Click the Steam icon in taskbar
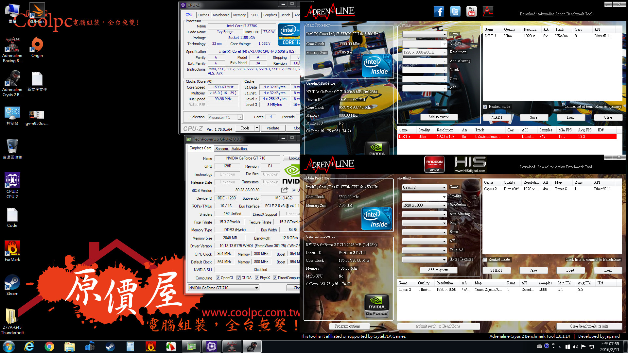 tap(110, 346)
